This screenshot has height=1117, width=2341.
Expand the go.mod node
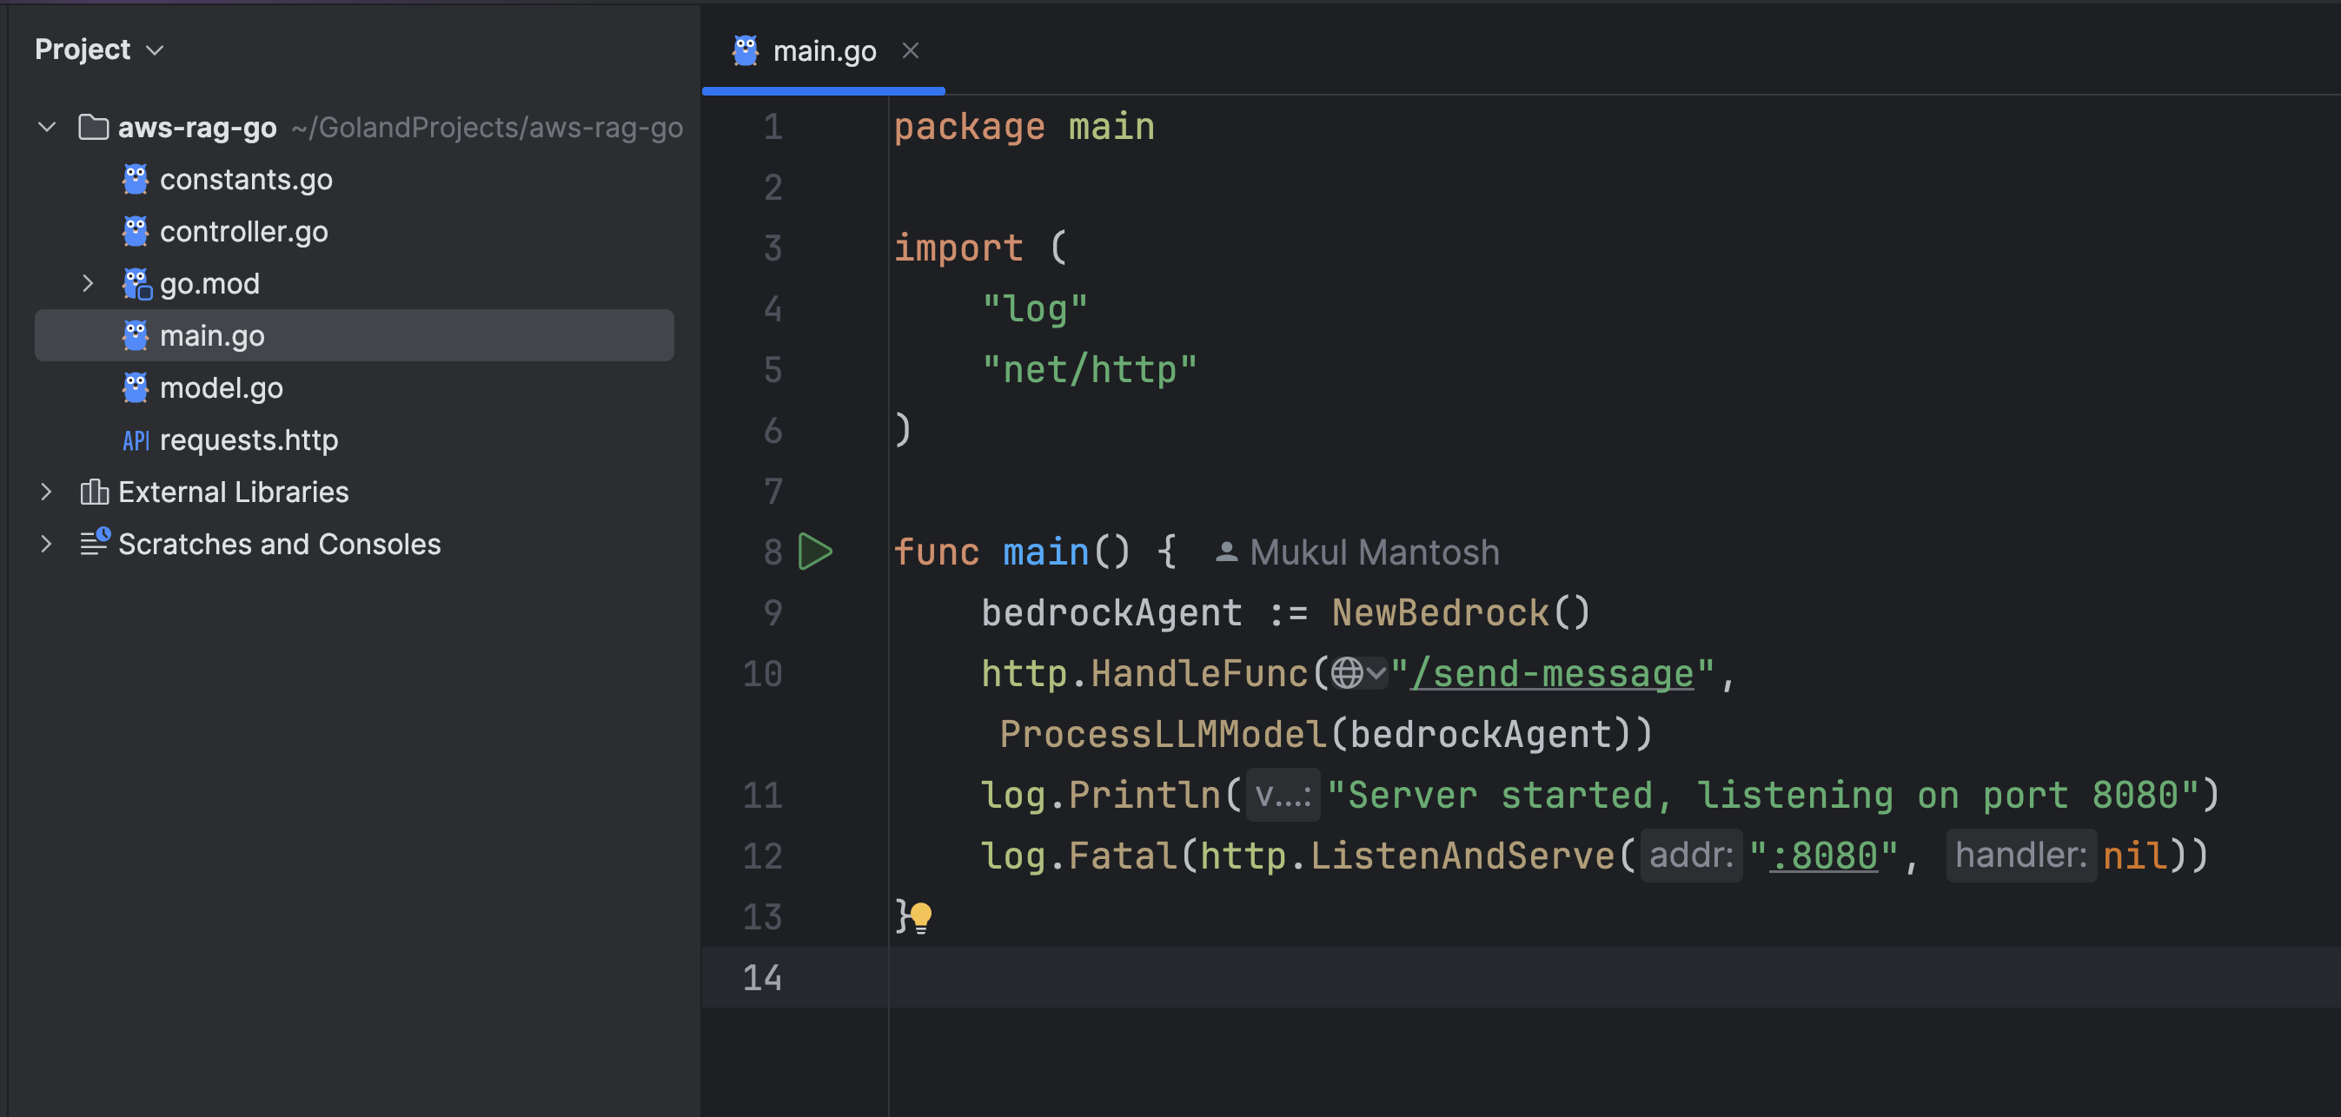tap(87, 283)
